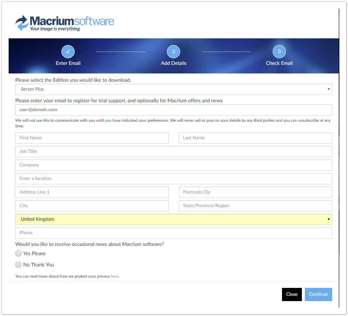Screen dimensions: 348x316
Task: Click the Add Details step label
Action: pos(174,63)
